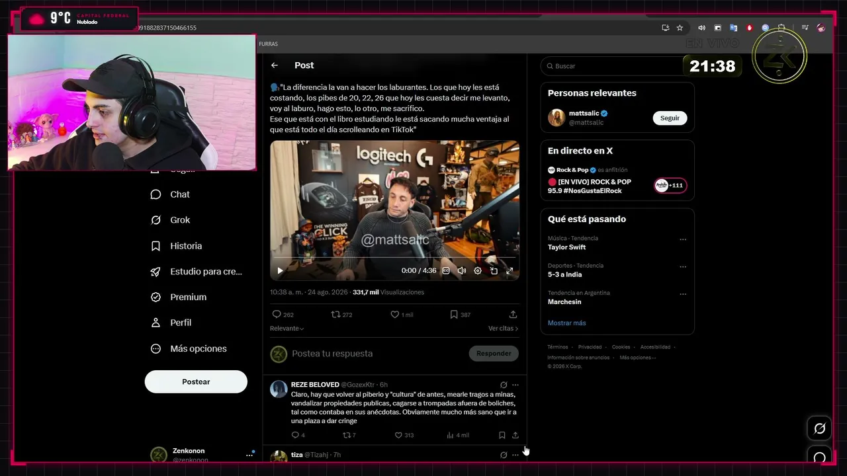Screen dimensions: 847x476
Task: Bookmark this page with the star icon
Action: pyautogui.click(x=680, y=28)
